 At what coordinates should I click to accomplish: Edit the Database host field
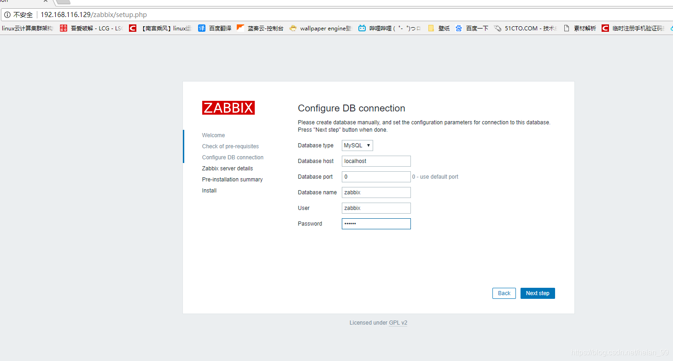click(x=376, y=161)
